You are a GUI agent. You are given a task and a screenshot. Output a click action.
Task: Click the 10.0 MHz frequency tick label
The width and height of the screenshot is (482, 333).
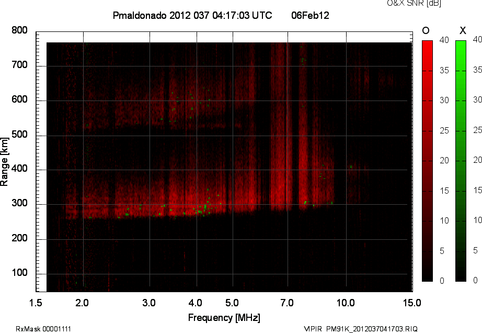point(345,303)
